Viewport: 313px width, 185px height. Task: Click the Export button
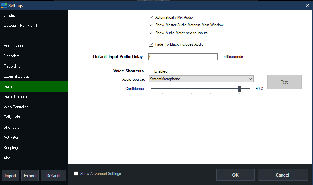[x=30, y=176]
